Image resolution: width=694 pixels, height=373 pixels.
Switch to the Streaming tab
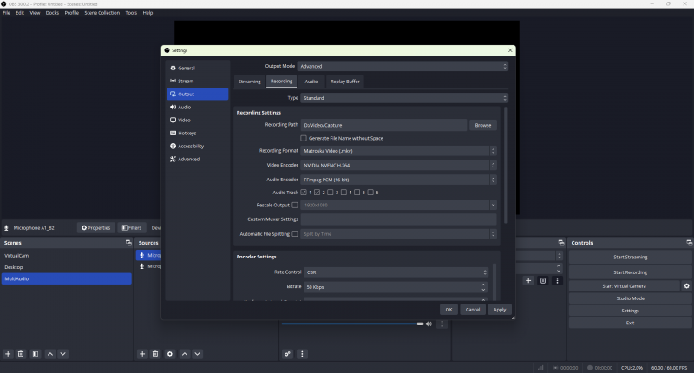point(249,82)
